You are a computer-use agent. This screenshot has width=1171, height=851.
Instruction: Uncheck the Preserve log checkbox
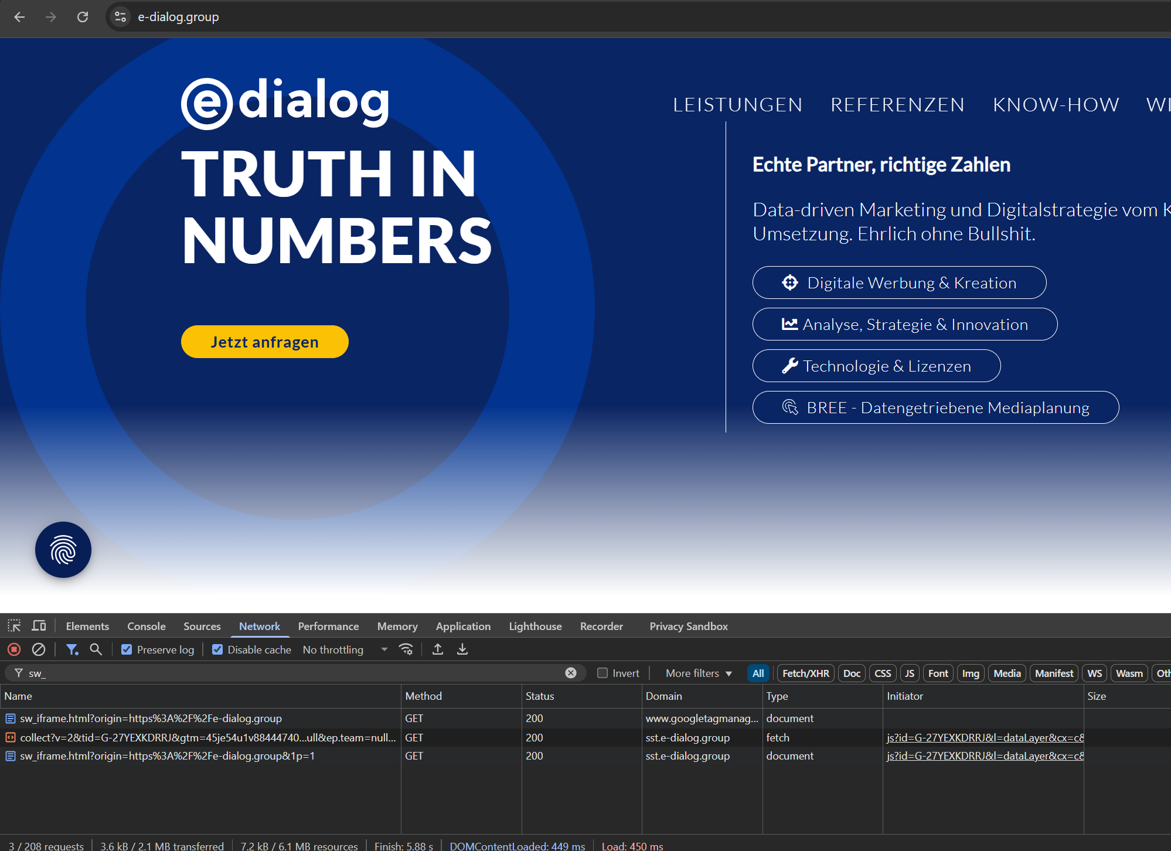tap(127, 649)
